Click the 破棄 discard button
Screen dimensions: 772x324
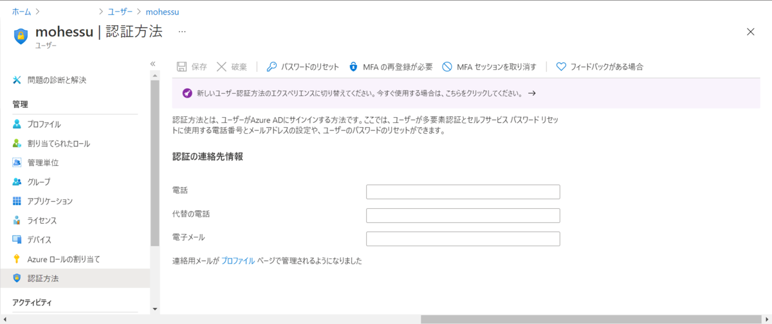232,66
